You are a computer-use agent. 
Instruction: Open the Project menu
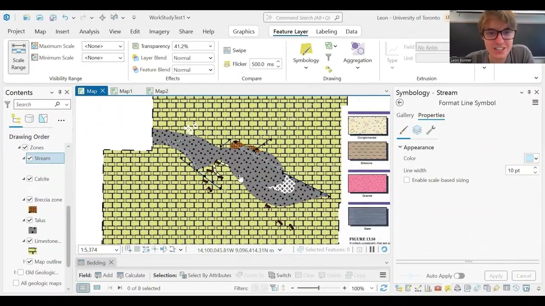tap(16, 31)
